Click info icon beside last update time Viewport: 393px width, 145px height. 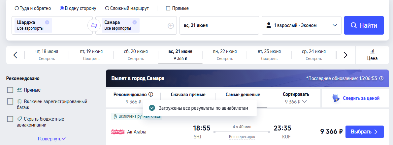[381, 78]
